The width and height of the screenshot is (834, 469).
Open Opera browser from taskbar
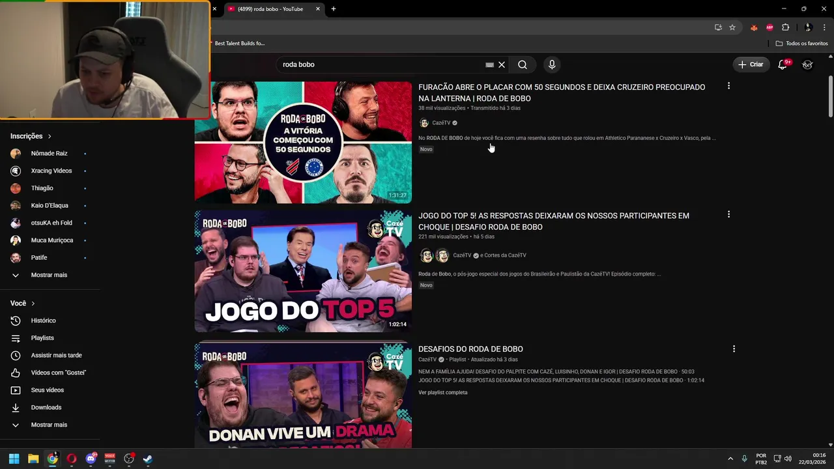(x=72, y=459)
